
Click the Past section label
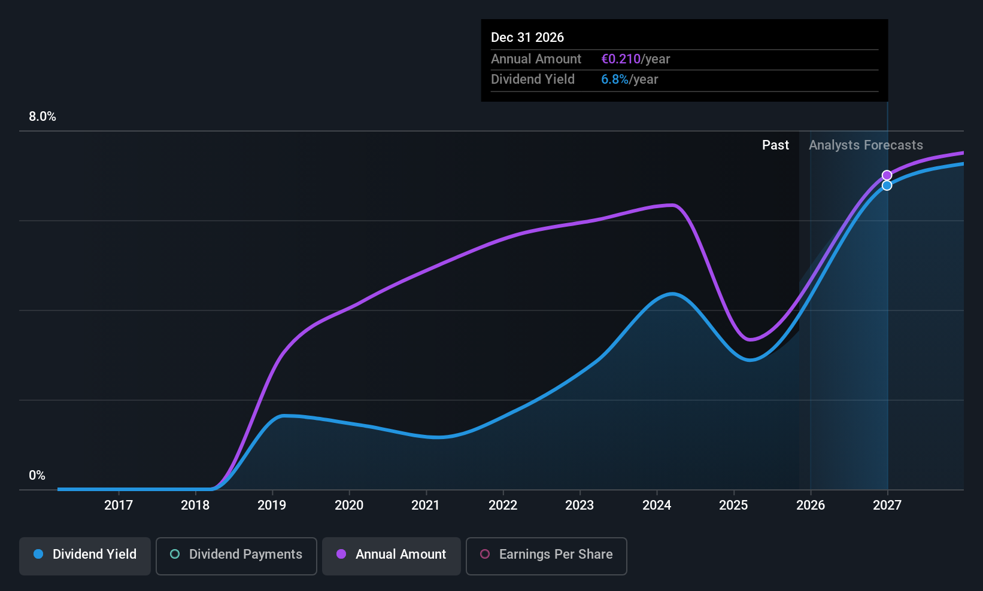click(775, 145)
